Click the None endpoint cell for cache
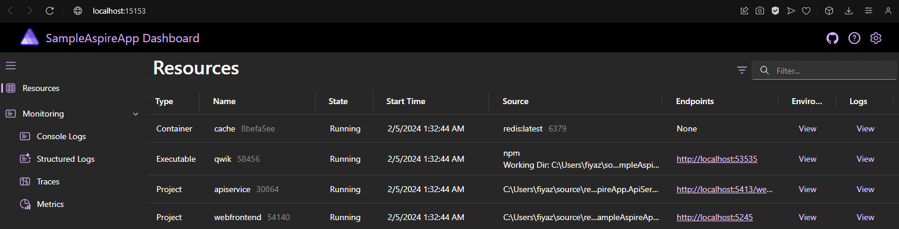899x229 pixels. (687, 128)
